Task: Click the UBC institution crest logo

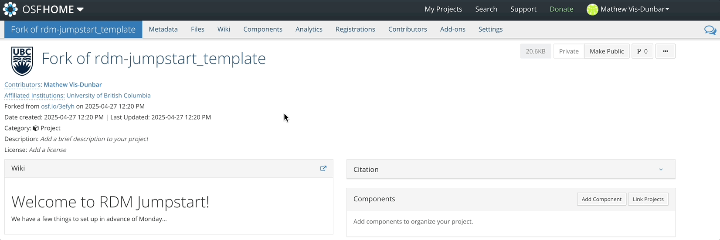Action: (22, 61)
